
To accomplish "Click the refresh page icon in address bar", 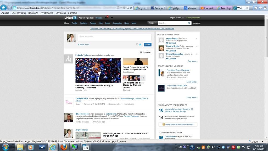I will [x=128, y=8].
